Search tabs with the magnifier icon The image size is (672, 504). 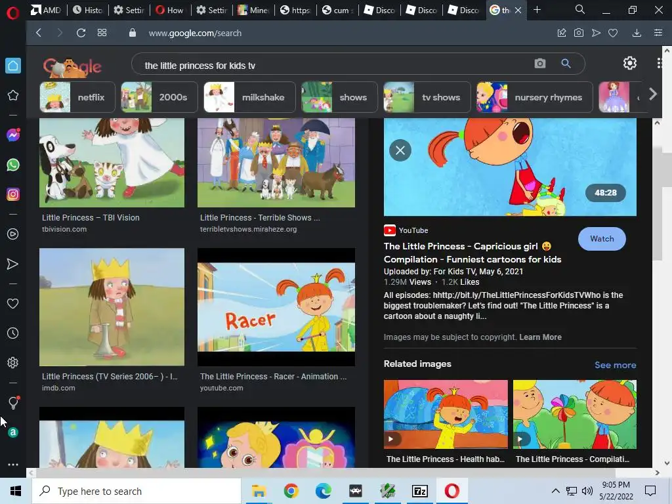click(x=580, y=9)
